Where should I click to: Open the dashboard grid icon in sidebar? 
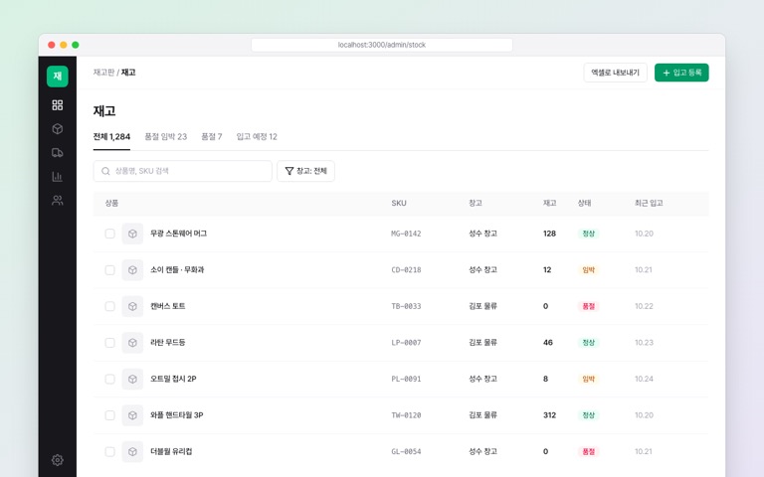tap(58, 104)
